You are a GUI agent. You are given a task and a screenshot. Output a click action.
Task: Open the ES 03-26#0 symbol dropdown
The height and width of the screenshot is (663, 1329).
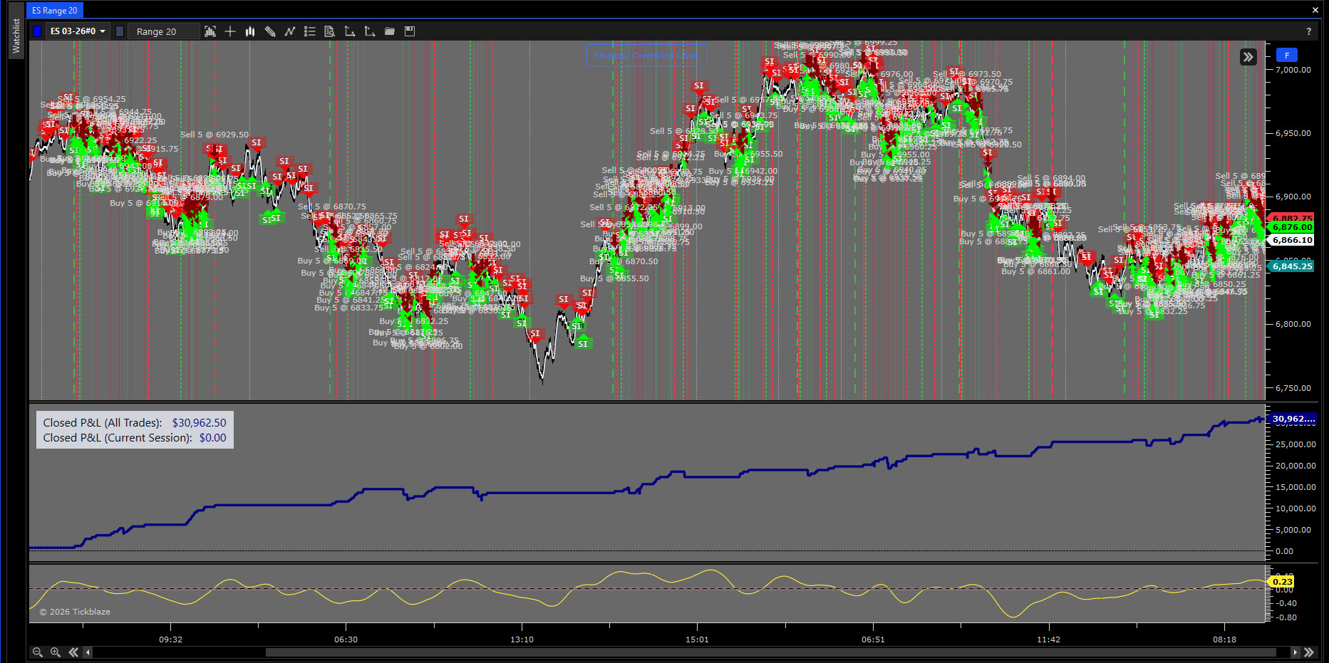pos(78,31)
